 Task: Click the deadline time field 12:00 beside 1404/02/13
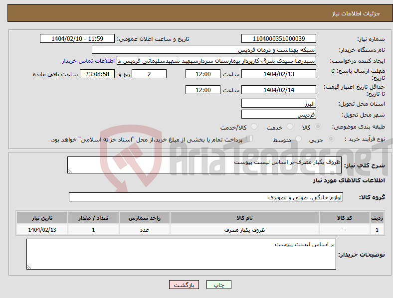pos(203,74)
